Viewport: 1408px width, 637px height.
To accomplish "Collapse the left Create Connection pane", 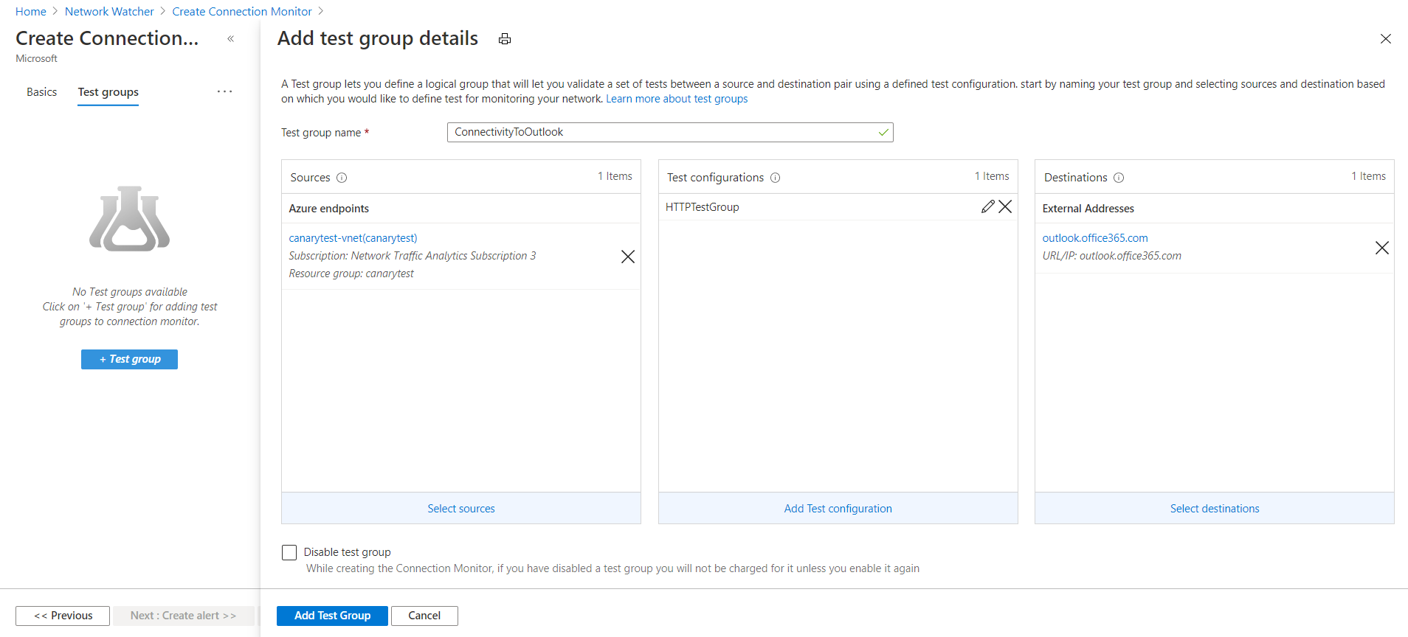I will (x=231, y=38).
